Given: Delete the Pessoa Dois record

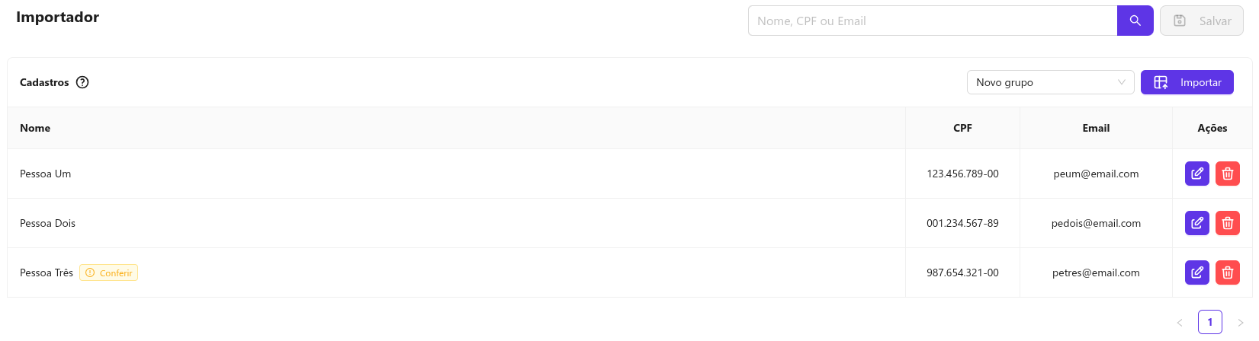Looking at the screenshot, I should tap(1227, 223).
